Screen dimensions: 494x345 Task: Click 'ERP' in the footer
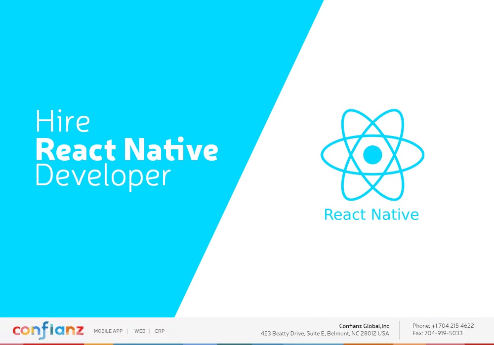(160, 331)
